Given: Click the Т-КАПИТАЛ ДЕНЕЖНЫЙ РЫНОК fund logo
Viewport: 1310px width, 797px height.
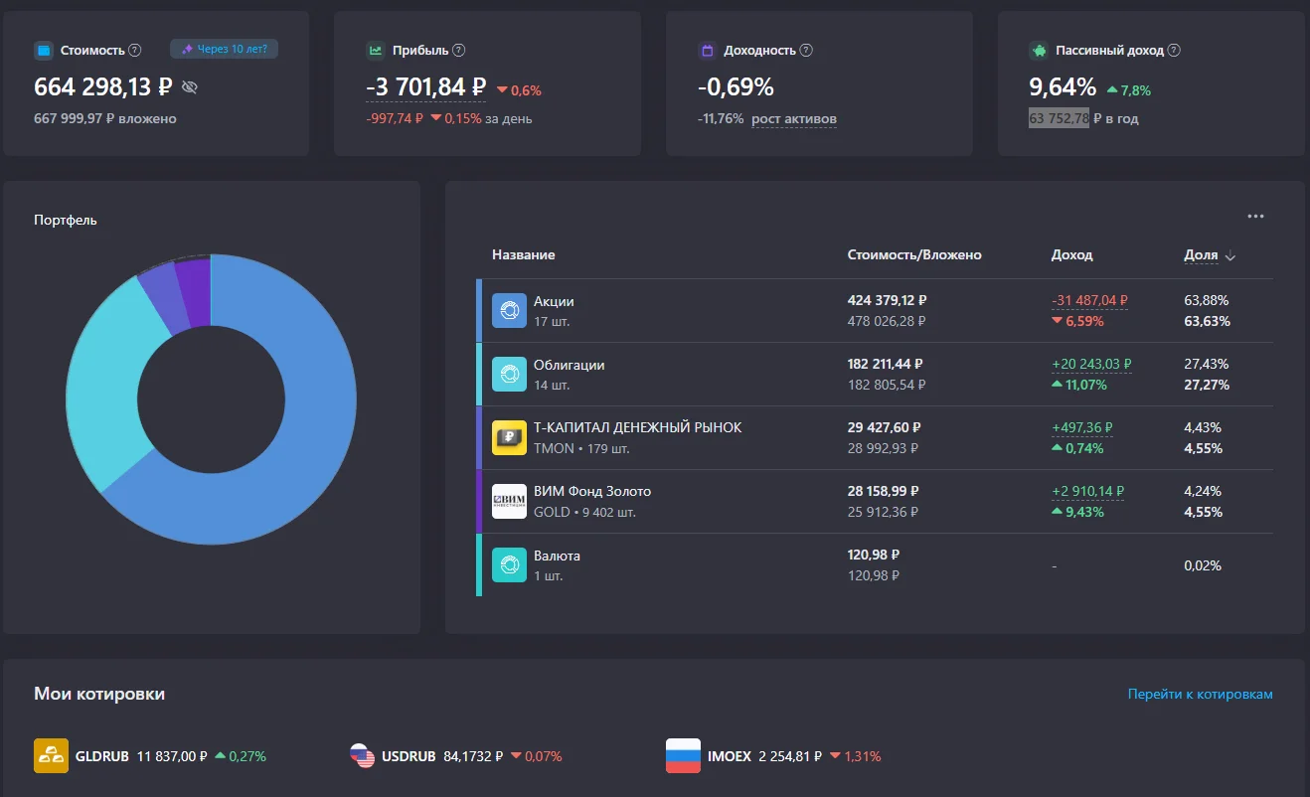Looking at the screenshot, I should (x=509, y=437).
